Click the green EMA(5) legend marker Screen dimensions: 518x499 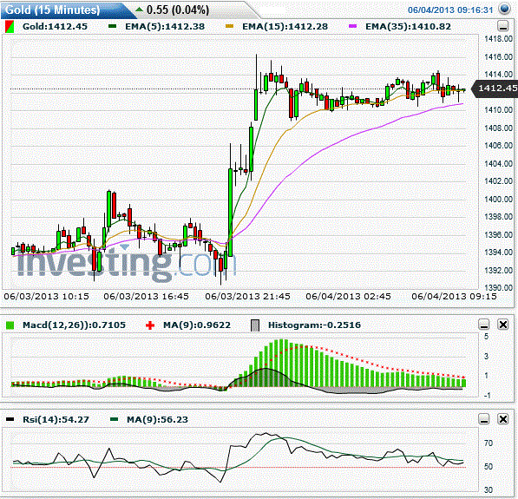pos(112,26)
